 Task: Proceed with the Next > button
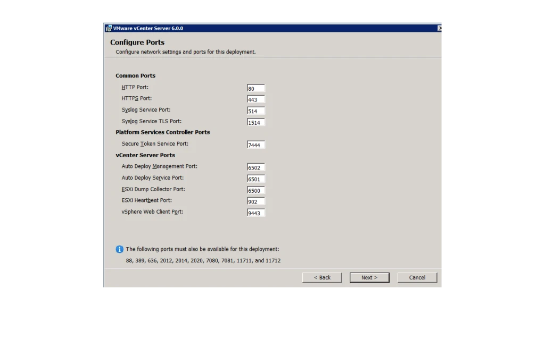point(369,277)
